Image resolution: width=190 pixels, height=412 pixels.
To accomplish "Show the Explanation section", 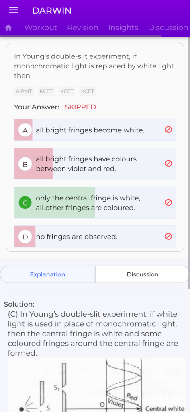I will tap(47, 274).
